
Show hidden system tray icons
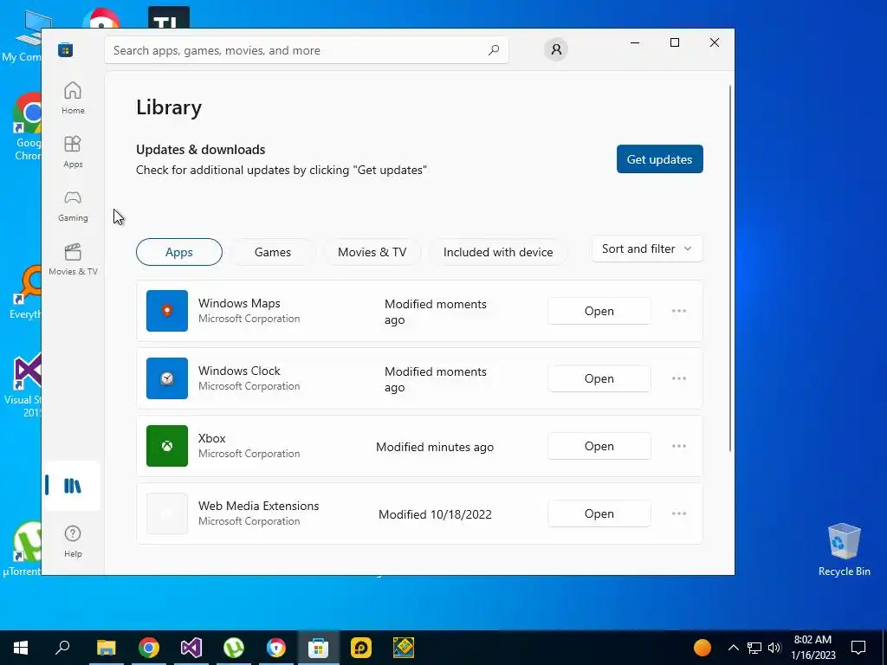[x=733, y=648]
